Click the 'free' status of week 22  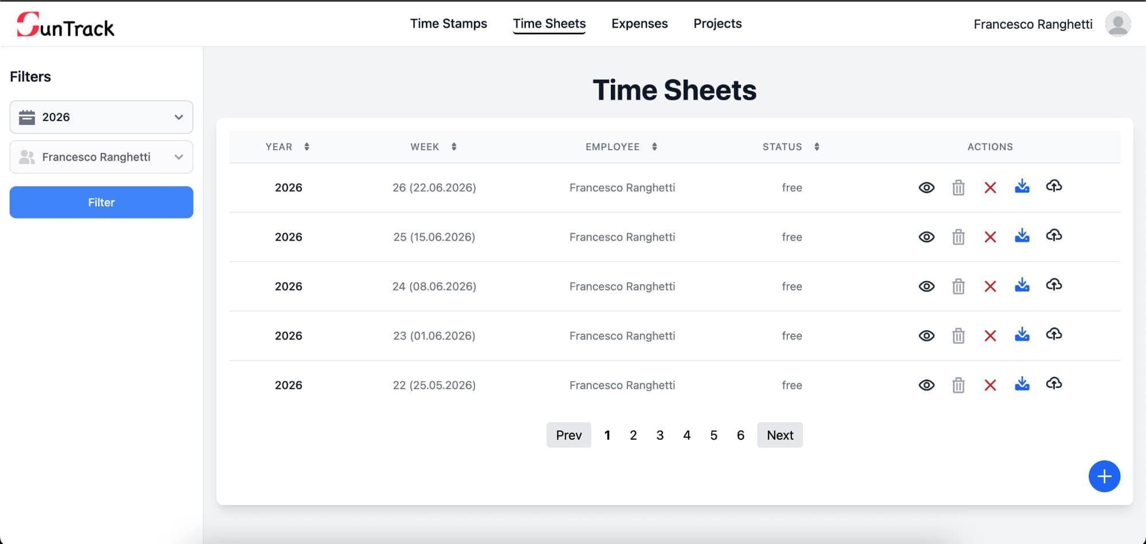pos(792,385)
